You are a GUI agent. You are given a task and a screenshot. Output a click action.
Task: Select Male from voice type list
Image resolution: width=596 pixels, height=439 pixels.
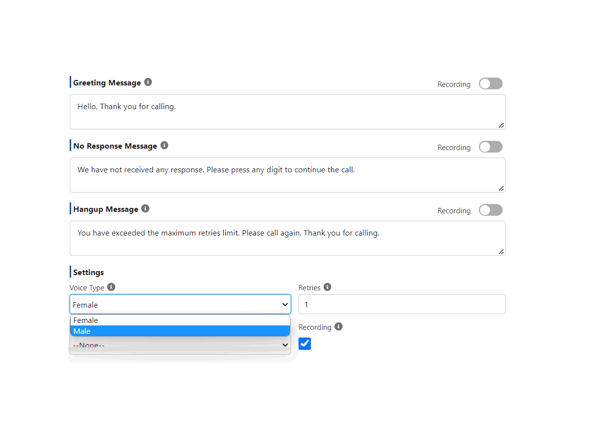click(x=180, y=331)
